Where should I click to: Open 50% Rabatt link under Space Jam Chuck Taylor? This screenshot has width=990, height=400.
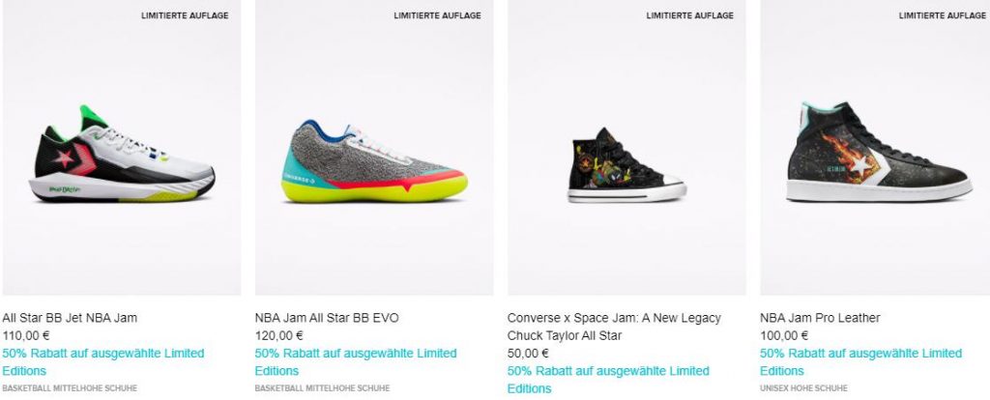pyautogui.click(x=609, y=380)
